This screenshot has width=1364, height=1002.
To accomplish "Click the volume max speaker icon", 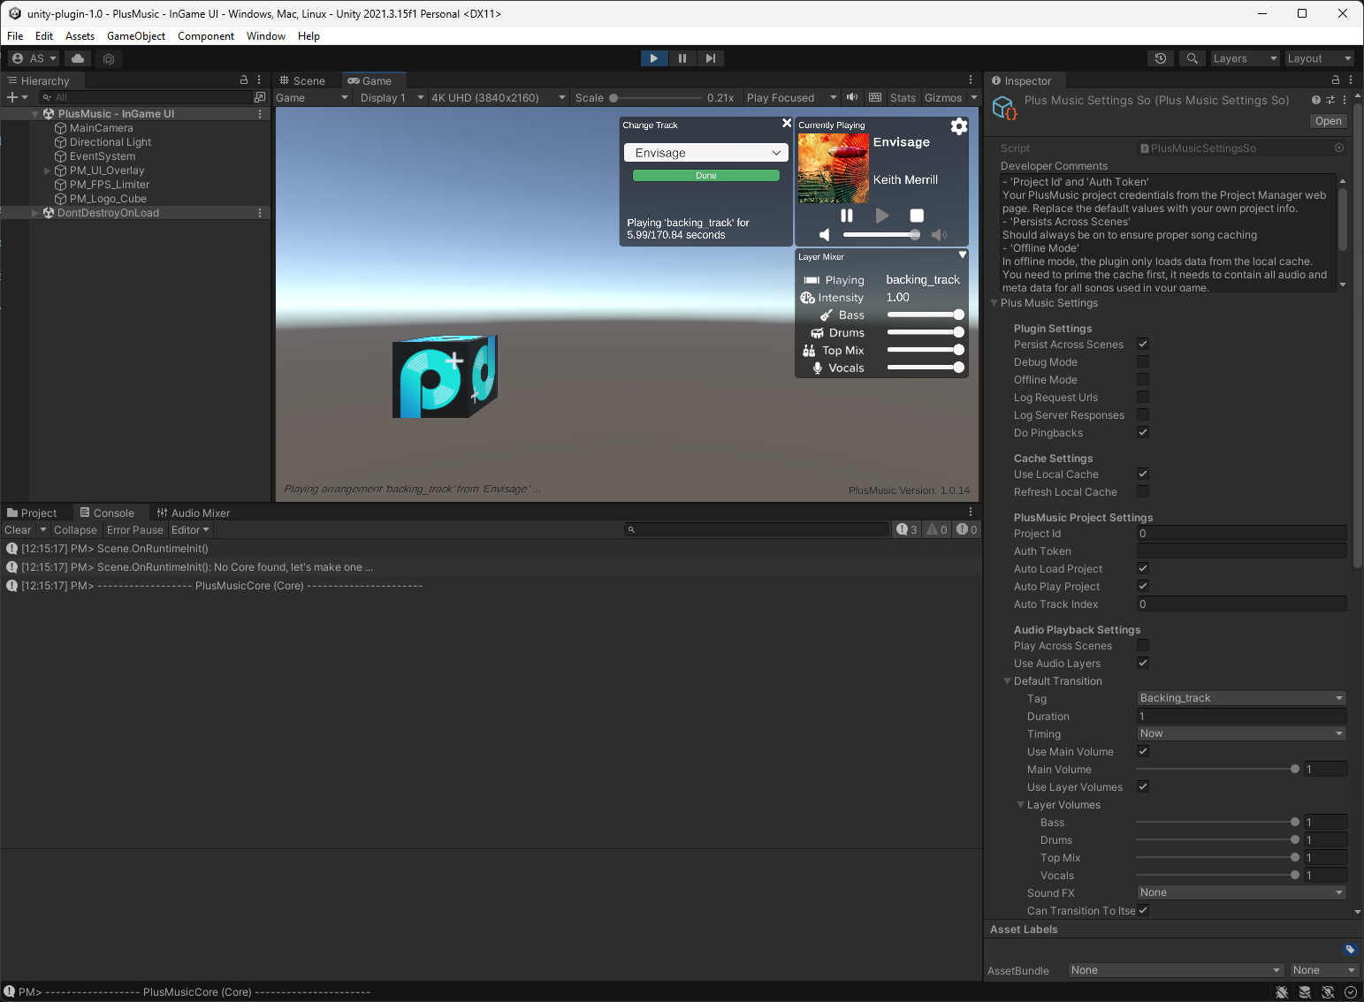I will pyautogui.click(x=939, y=234).
